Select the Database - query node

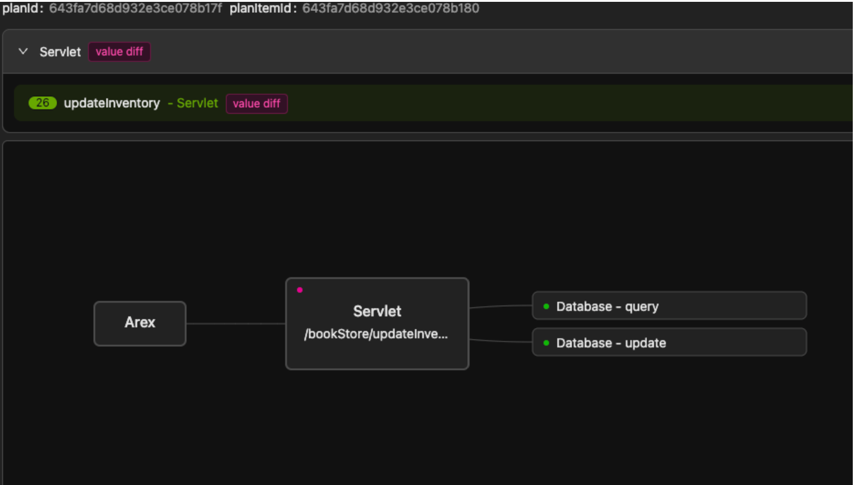tap(670, 305)
